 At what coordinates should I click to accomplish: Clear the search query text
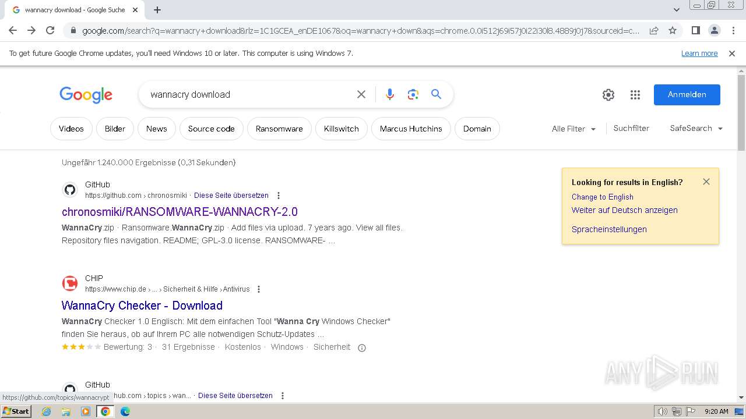361,94
